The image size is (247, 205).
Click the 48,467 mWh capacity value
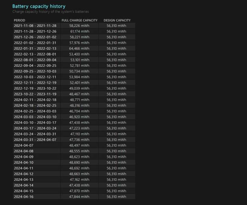tap(79, 94)
